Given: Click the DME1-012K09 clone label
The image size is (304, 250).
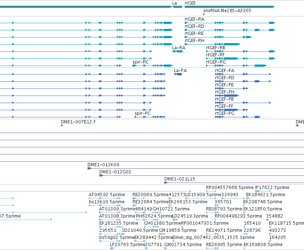Looking at the screenshot, I should click(x=103, y=165).
